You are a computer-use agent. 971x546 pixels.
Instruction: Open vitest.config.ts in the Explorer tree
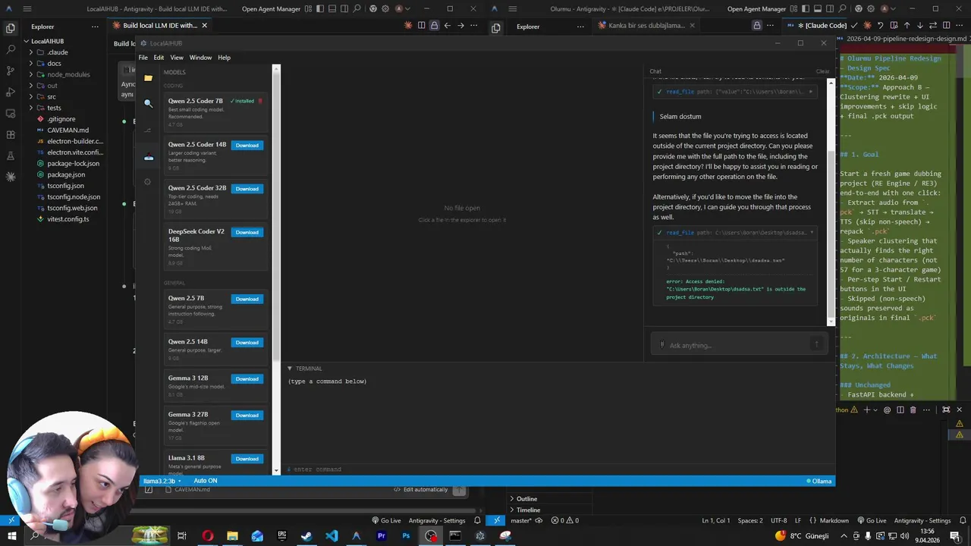(x=68, y=219)
